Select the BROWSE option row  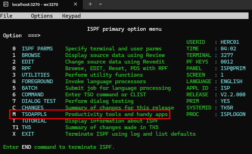coord(89,55)
